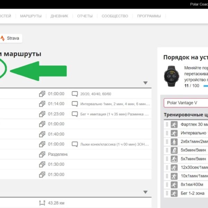Click the phases icon in the 01:14:00 row
The height and width of the screenshot is (208, 208).
[42, 104]
